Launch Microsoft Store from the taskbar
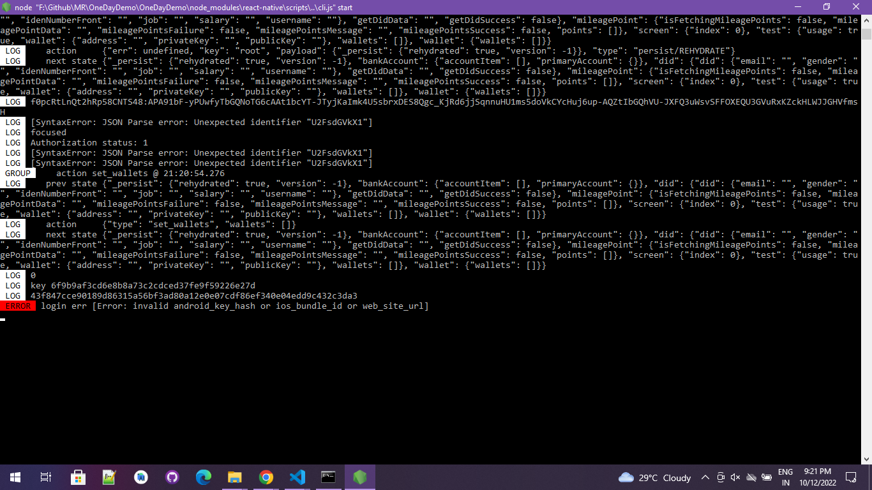Image resolution: width=872 pixels, height=490 pixels. (78, 477)
